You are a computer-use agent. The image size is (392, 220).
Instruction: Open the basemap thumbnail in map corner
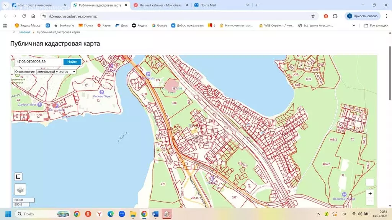[370, 183]
